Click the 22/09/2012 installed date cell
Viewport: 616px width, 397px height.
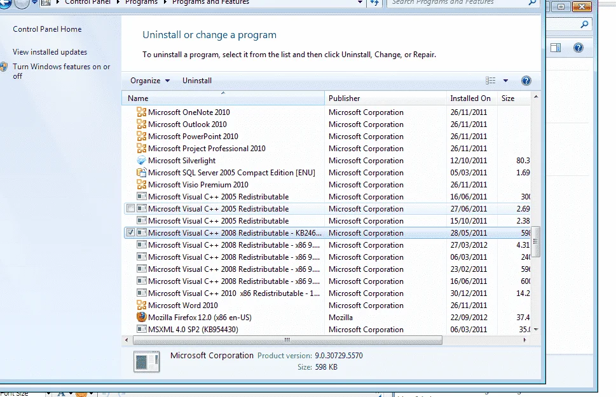[469, 318]
